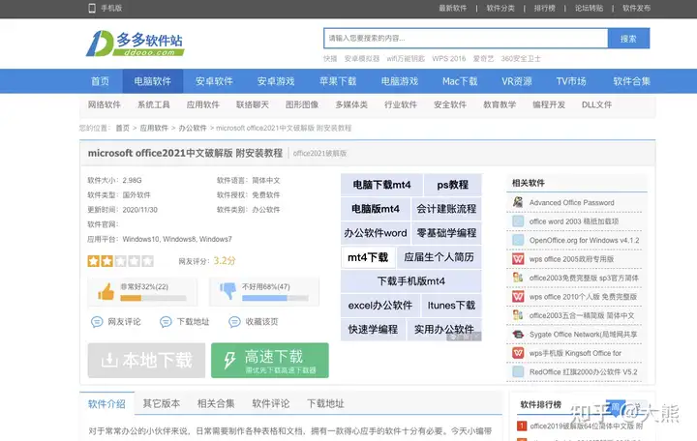This screenshot has width=697, height=441.
Task: Click the office2003五合一精简版 icon
Action: (x=518, y=316)
